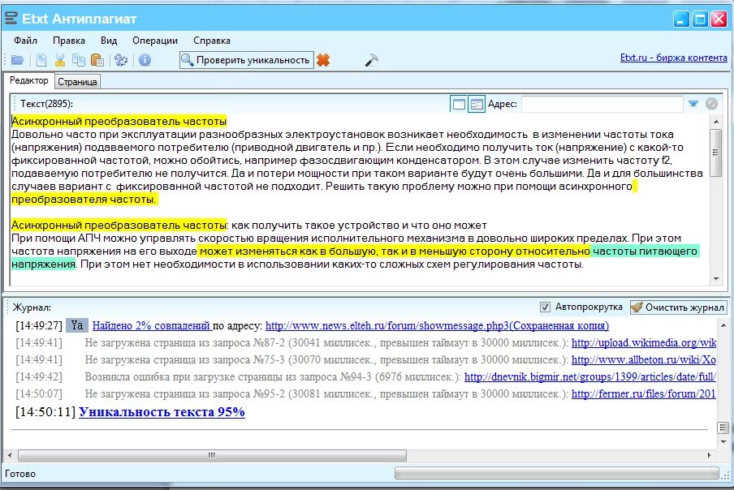The height and width of the screenshot is (490, 734).
Task: Open the Правка menu
Action: [x=69, y=41]
